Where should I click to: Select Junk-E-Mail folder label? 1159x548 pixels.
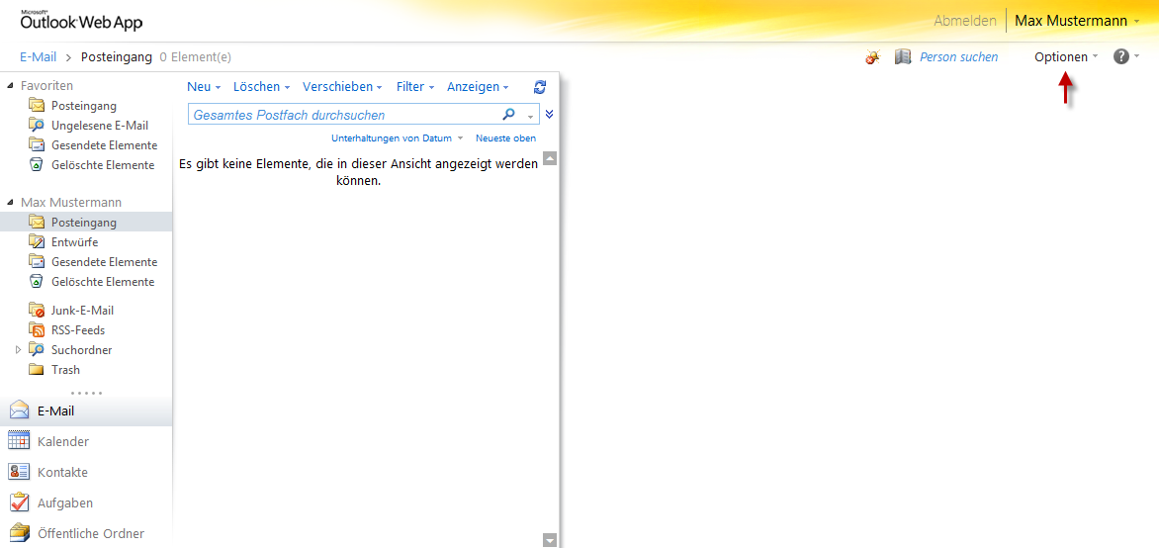click(x=82, y=311)
